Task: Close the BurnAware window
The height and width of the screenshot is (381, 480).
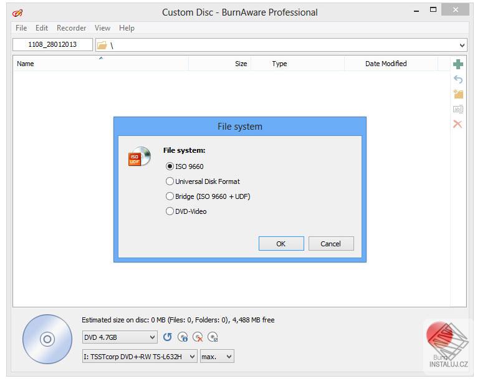Action: click(x=456, y=10)
